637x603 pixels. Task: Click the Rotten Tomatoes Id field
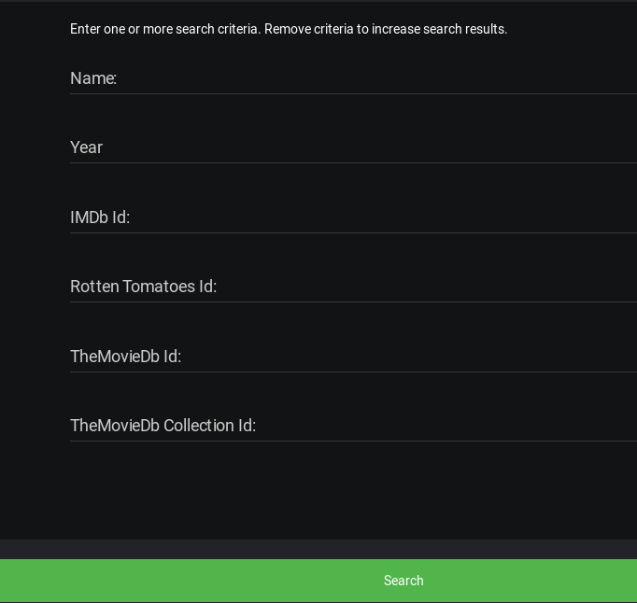coord(353,287)
